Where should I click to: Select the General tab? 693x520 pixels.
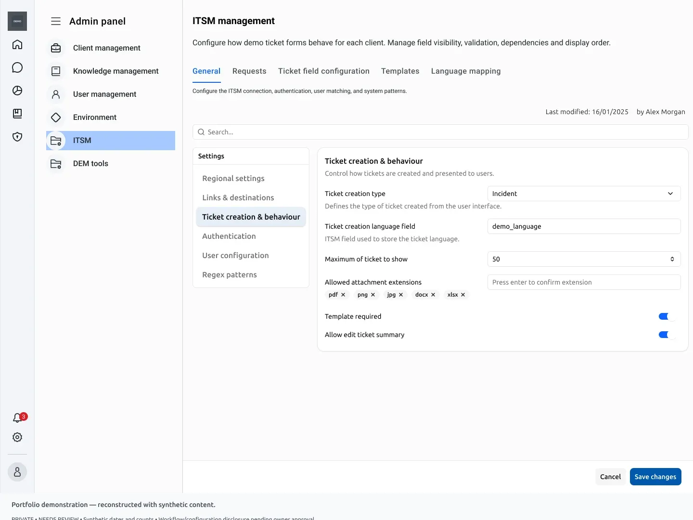(206, 71)
